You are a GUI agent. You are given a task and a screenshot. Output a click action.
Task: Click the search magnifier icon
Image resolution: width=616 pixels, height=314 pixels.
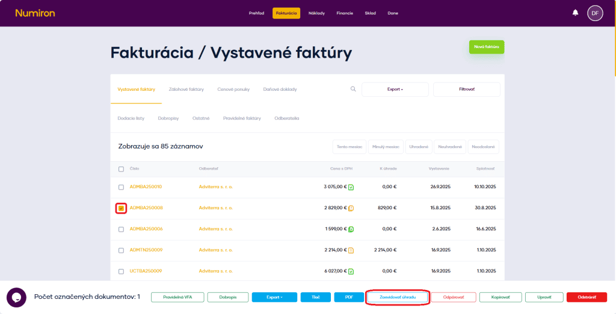tap(353, 89)
